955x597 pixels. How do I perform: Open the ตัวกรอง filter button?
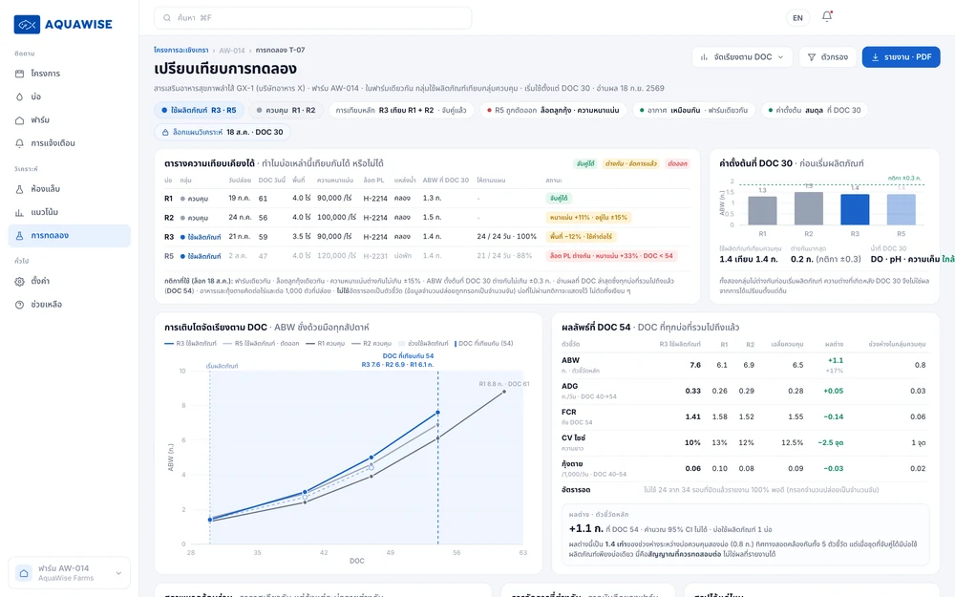827,57
